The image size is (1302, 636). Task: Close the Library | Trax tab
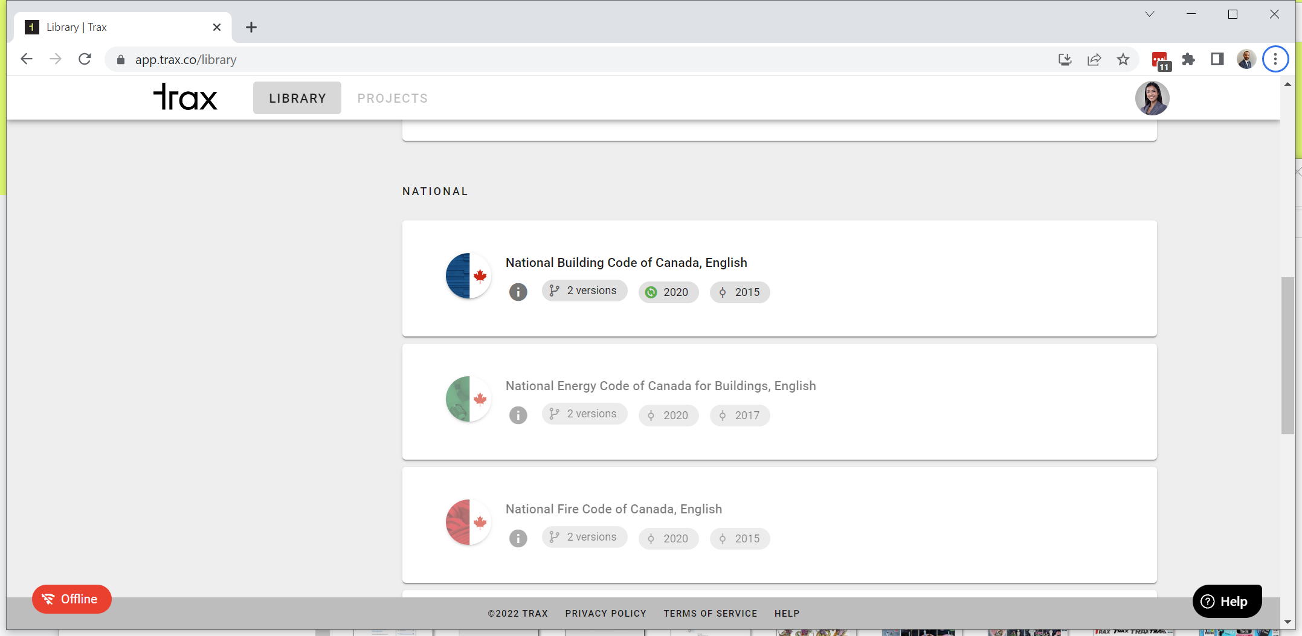pyautogui.click(x=217, y=27)
